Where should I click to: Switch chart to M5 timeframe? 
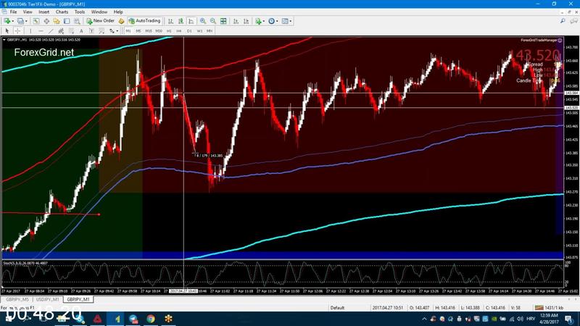138,31
